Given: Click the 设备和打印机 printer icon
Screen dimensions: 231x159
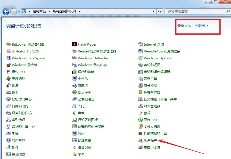Looking at the screenshot, I should point(9,113).
